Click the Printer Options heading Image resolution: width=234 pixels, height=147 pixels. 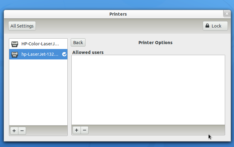[x=155, y=43]
